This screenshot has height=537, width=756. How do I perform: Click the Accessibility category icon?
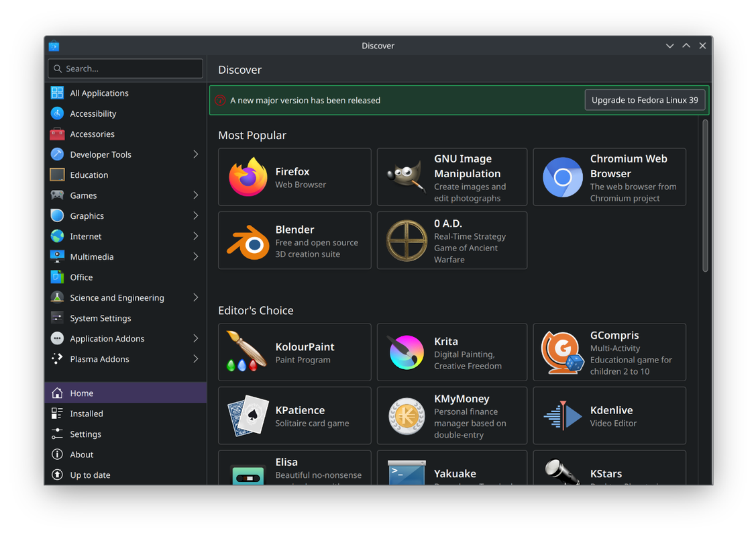[x=57, y=113]
